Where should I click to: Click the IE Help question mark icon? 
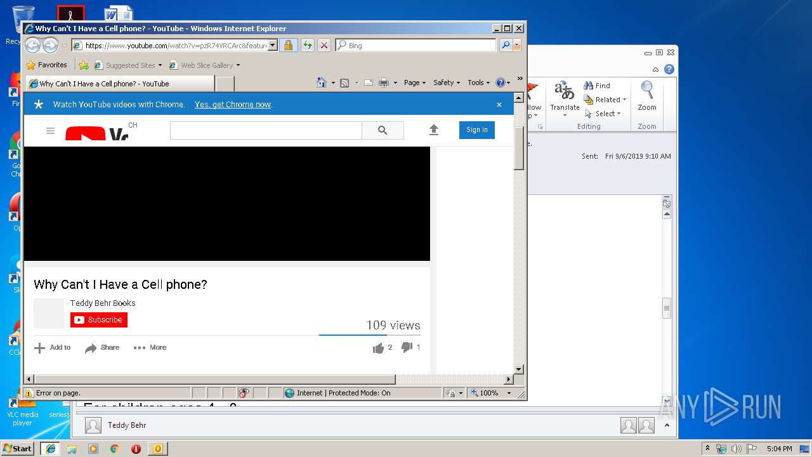pos(500,83)
